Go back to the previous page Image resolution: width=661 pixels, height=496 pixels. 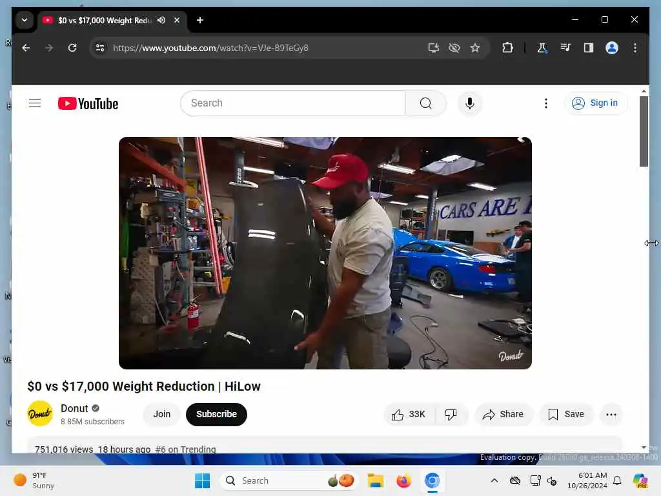(26, 48)
